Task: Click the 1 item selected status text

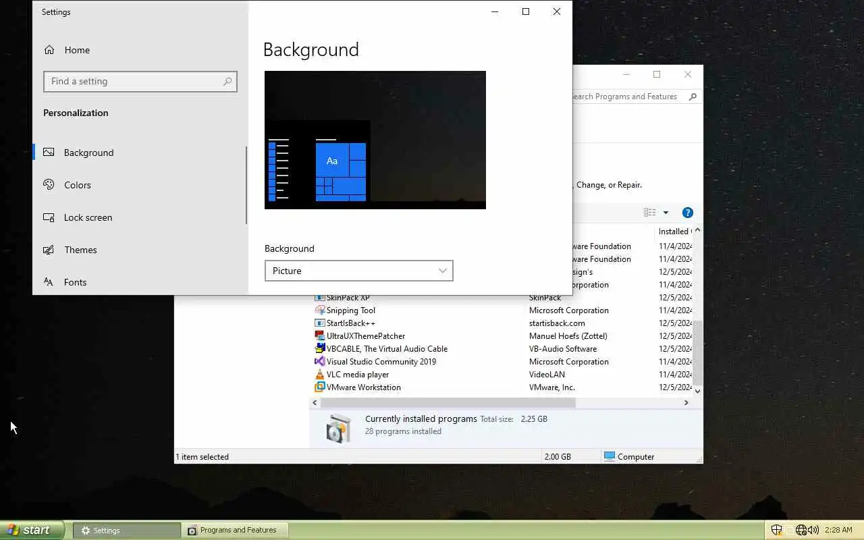Action: pos(202,457)
